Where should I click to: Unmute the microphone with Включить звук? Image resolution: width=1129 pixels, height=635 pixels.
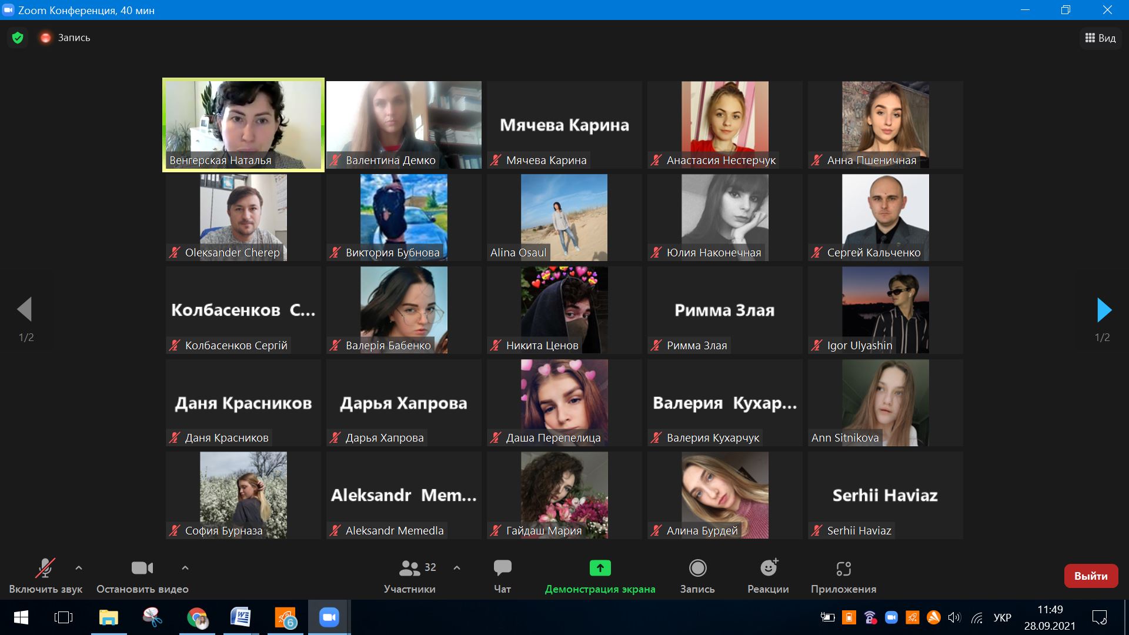coord(45,568)
